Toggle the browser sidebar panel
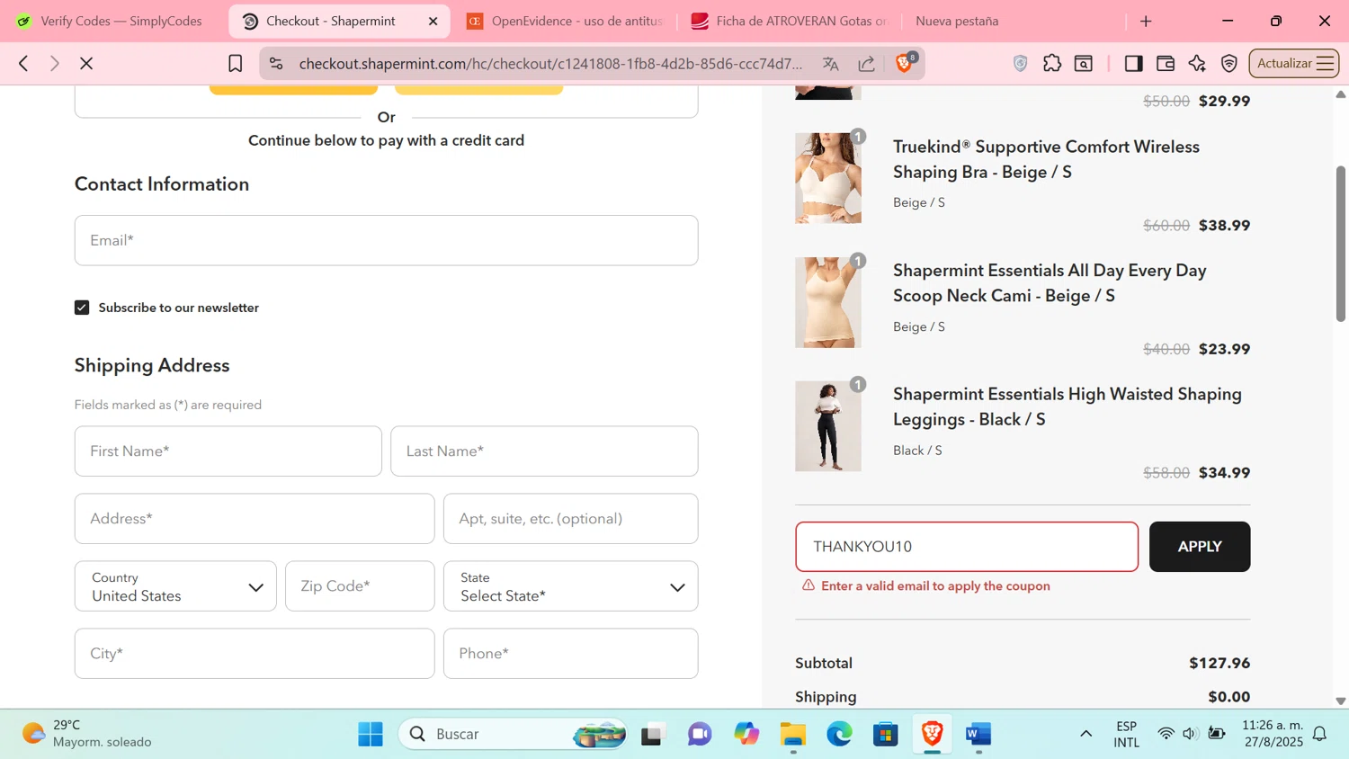This screenshot has width=1349, height=759. coord(1133,63)
